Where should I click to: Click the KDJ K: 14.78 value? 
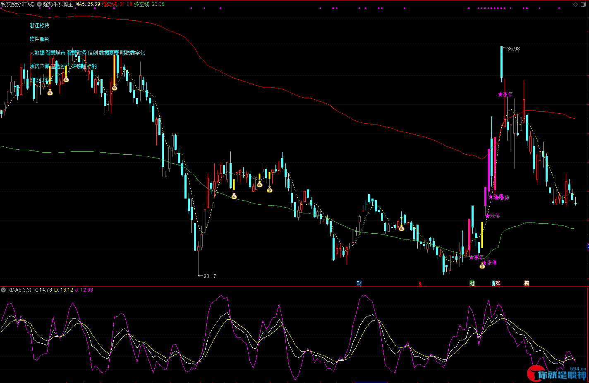coord(43,290)
